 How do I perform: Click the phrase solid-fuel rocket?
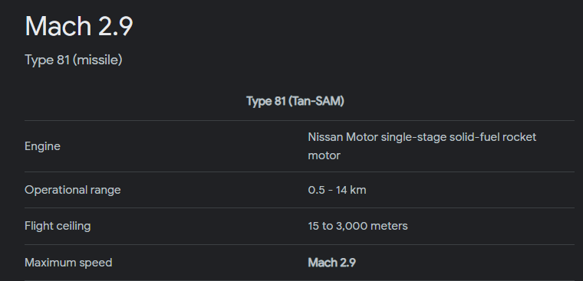click(x=492, y=137)
